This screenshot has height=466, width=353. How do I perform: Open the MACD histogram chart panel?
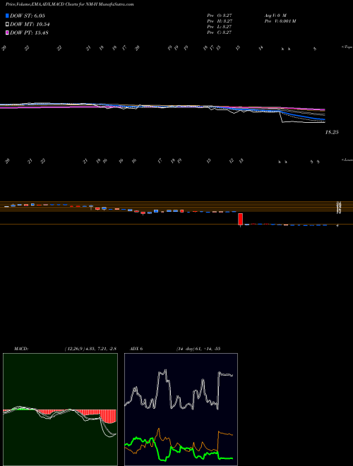click(60, 410)
